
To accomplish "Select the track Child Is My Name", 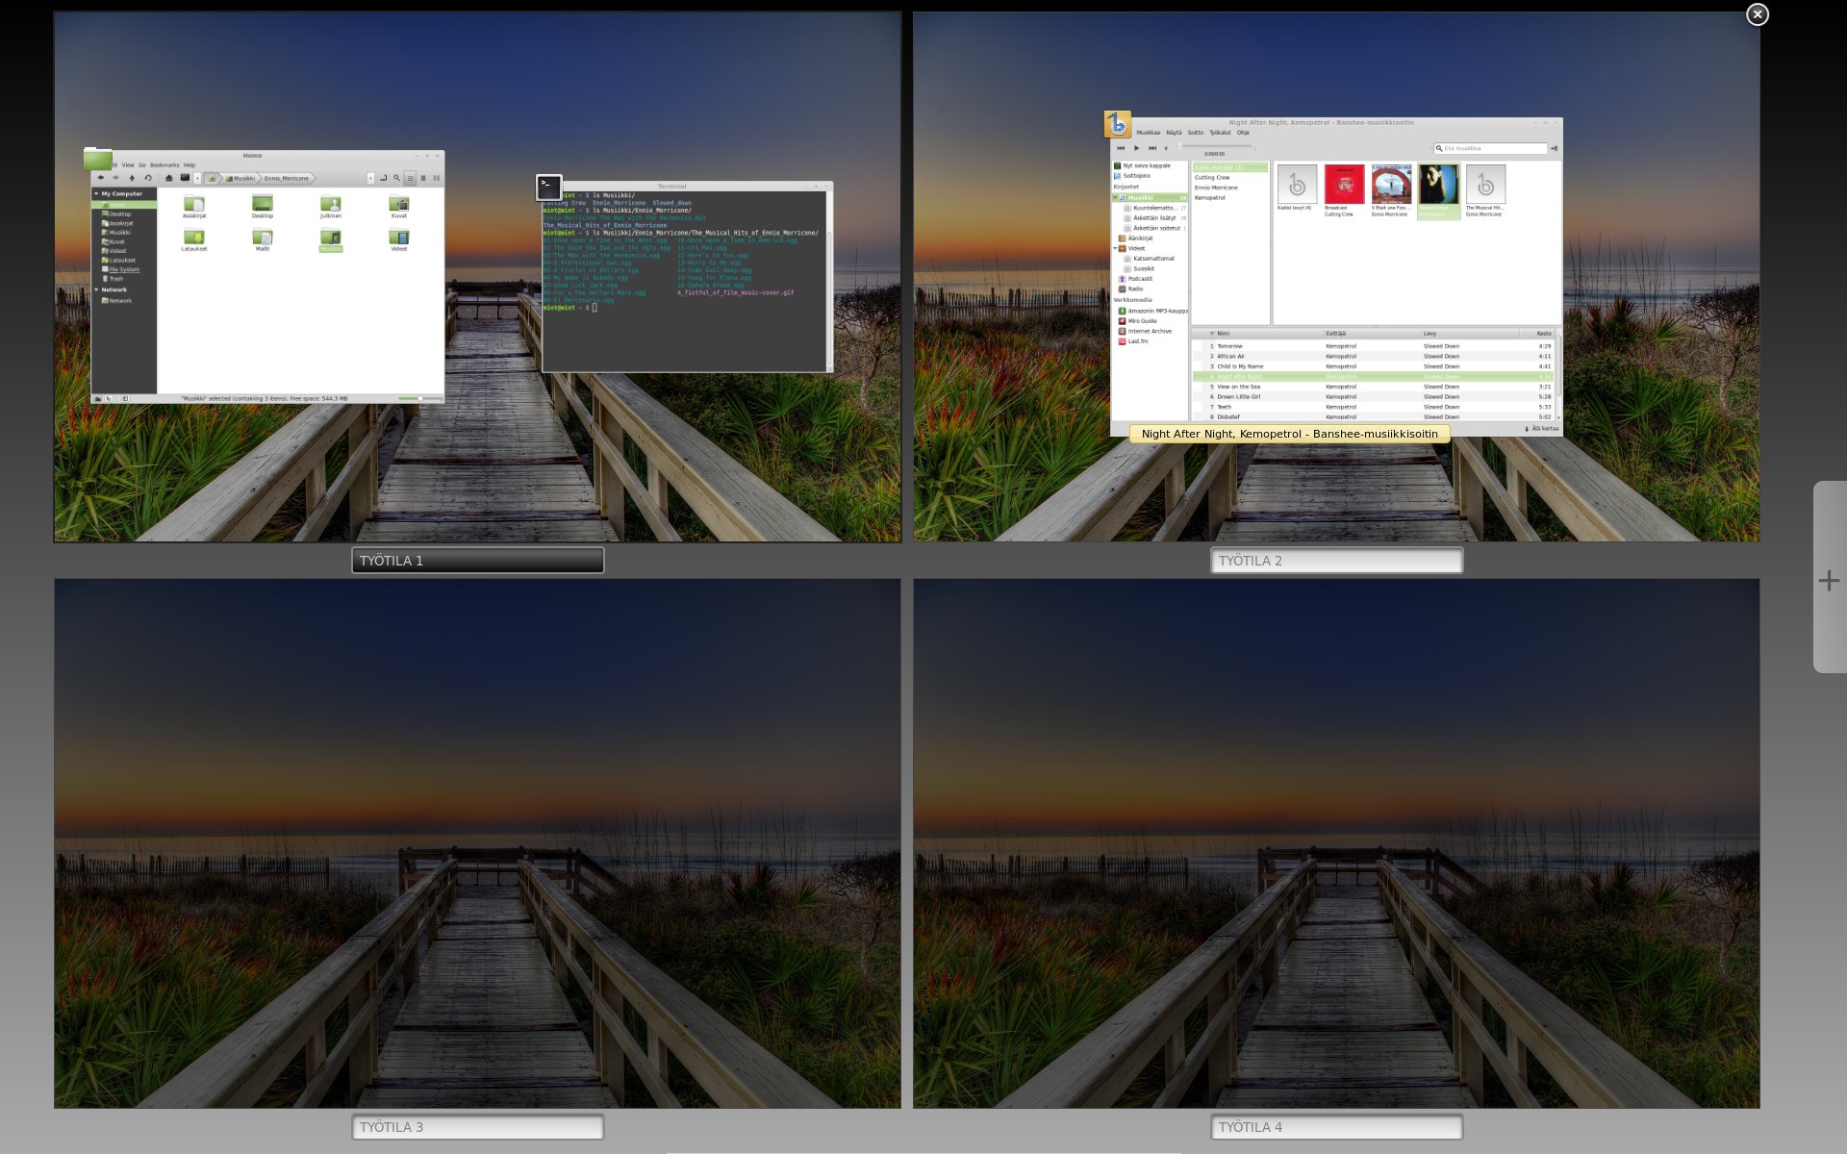I will pyautogui.click(x=1240, y=366).
